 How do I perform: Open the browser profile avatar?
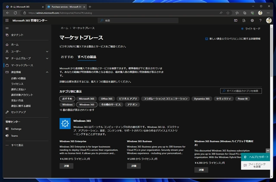click(260, 13)
